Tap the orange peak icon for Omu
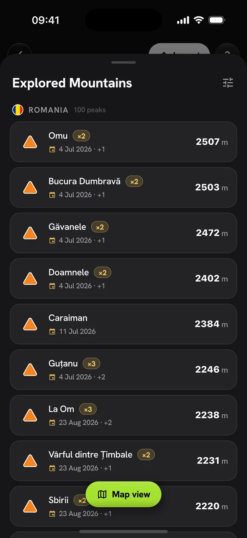Screen dimensions: 247x538 [30, 142]
